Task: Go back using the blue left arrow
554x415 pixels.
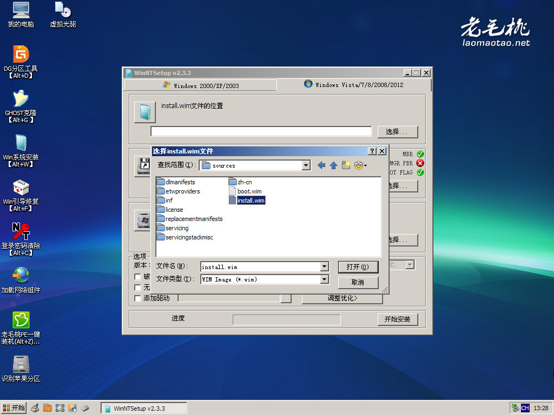Action: [321, 165]
